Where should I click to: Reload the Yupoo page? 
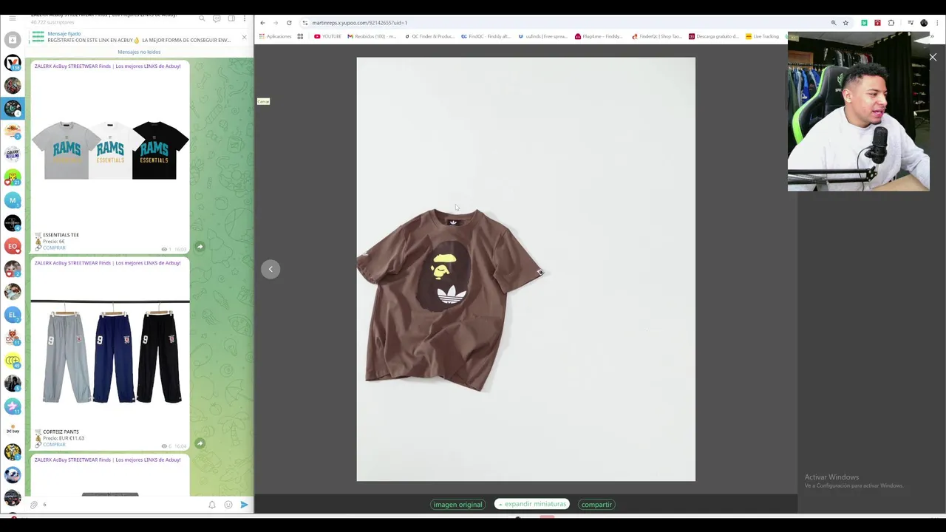(289, 23)
